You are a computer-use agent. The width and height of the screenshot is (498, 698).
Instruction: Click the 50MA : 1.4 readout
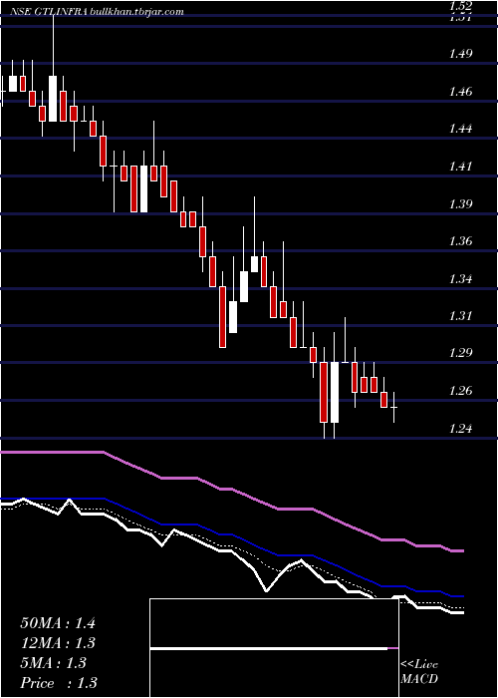point(58,623)
